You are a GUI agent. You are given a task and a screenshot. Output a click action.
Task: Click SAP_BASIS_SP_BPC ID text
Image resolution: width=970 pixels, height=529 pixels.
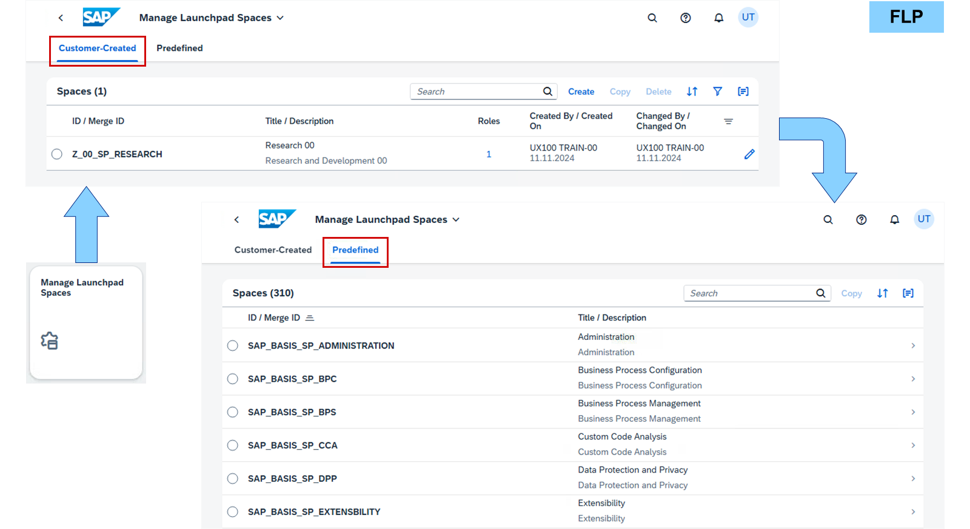coord(292,379)
